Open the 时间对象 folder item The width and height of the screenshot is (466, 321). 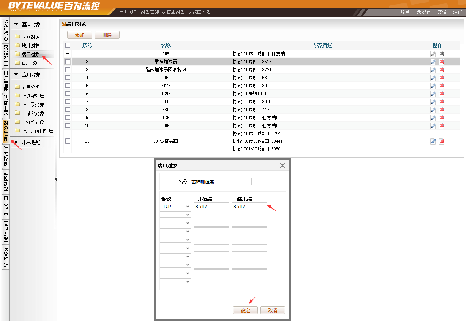(x=30, y=37)
